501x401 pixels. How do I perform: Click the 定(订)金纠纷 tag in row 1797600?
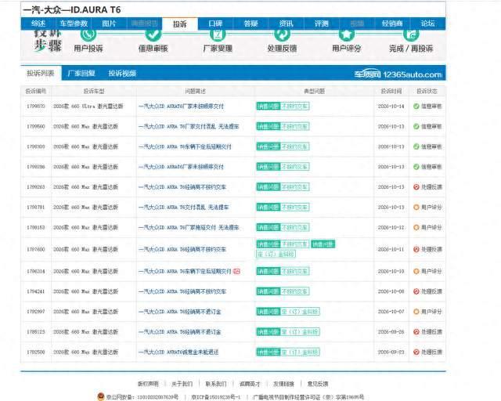tap(276, 254)
